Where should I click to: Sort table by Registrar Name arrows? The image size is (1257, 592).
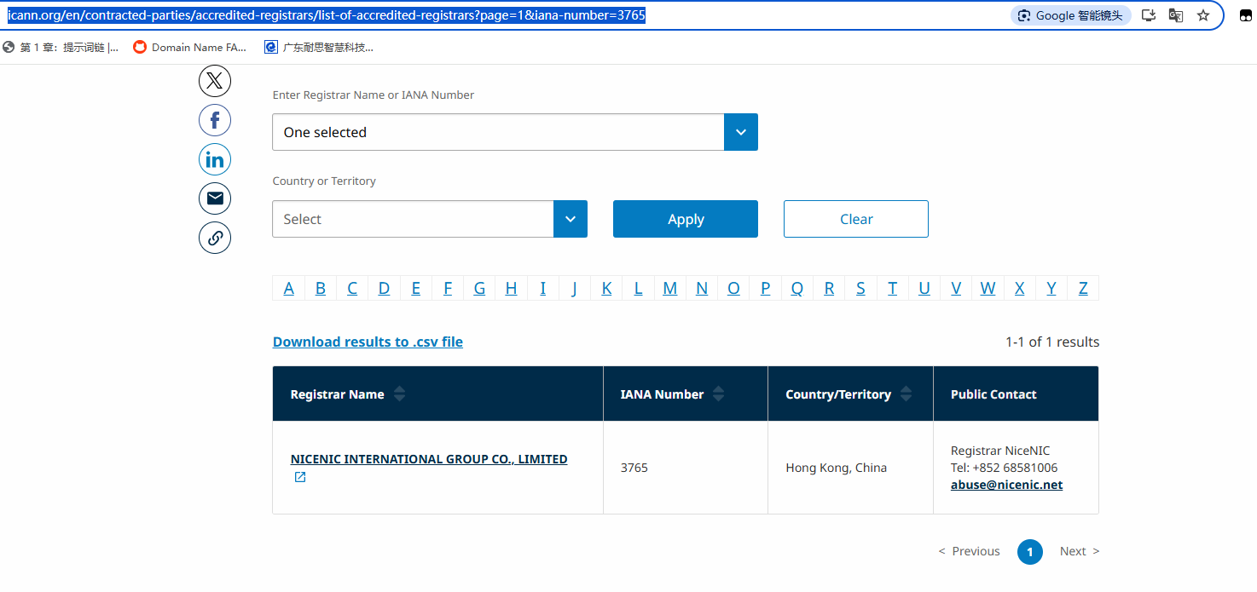(x=399, y=394)
